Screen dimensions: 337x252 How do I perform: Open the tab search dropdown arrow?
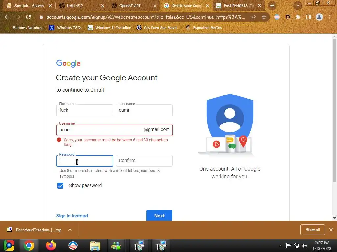298,6
